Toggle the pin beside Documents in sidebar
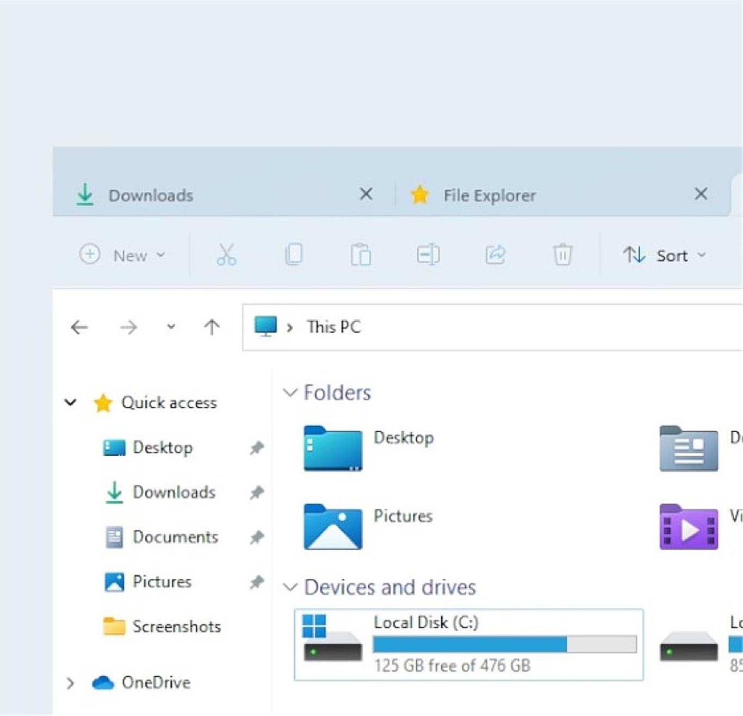This screenshot has width=743, height=716. point(257,537)
